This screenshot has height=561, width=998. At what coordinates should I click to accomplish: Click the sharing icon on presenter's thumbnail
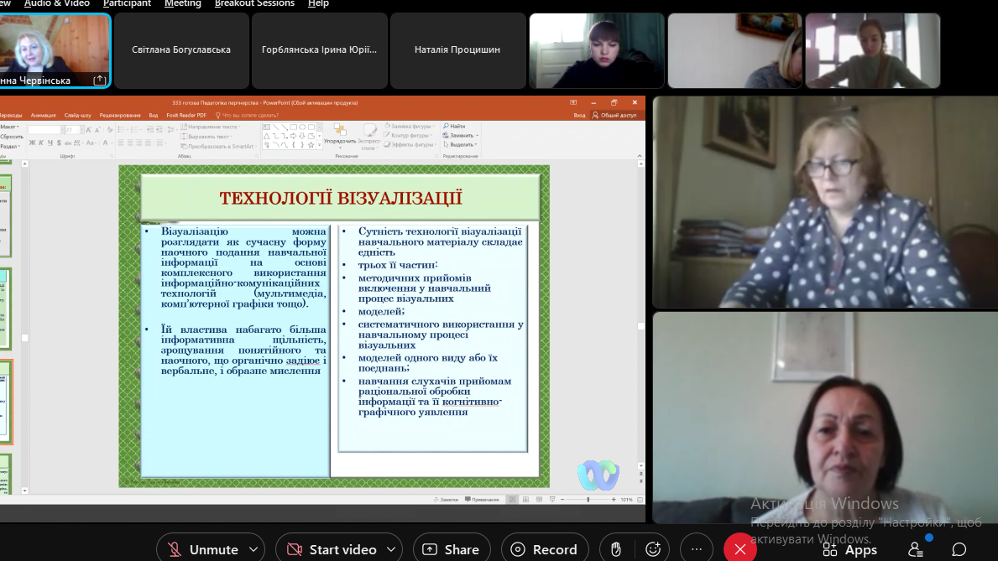(99, 80)
